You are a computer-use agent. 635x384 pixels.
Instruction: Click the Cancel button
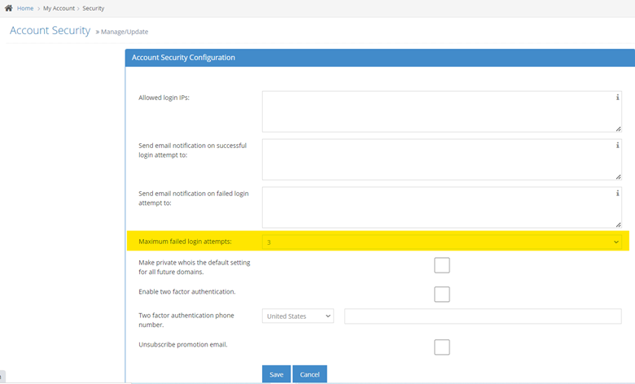309,374
